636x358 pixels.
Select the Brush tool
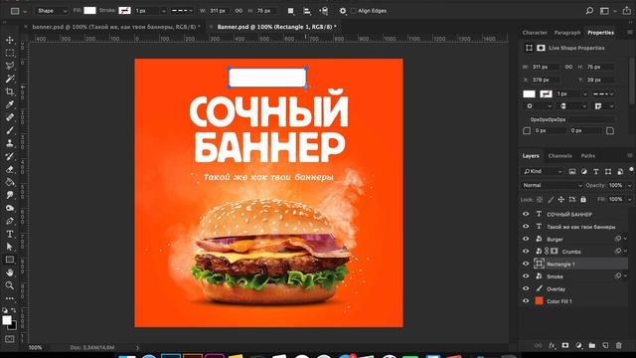click(10, 130)
